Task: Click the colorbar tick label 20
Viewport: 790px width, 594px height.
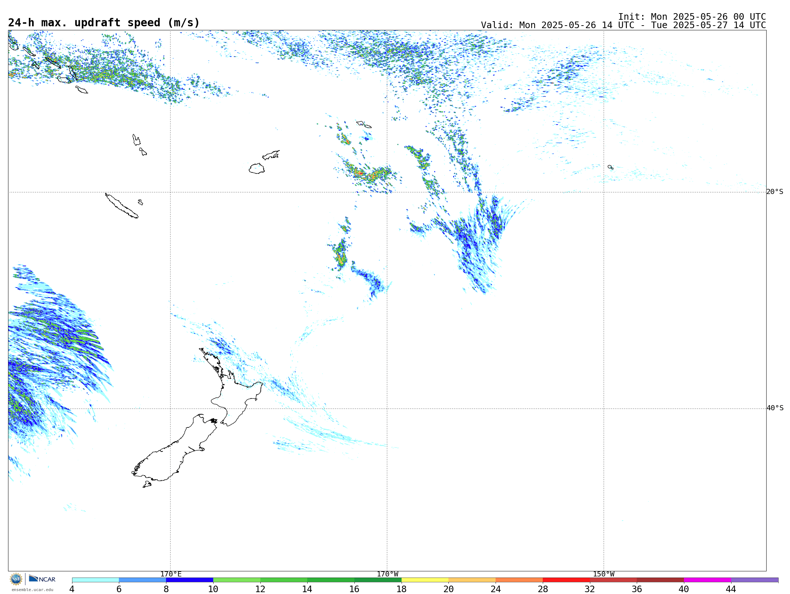Action: pos(449,589)
